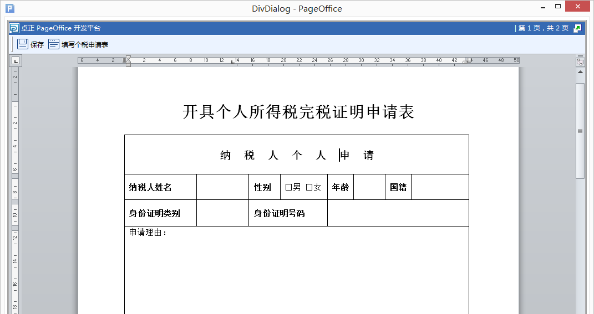Click the 填写个税申请表 form icon

pos(54,44)
